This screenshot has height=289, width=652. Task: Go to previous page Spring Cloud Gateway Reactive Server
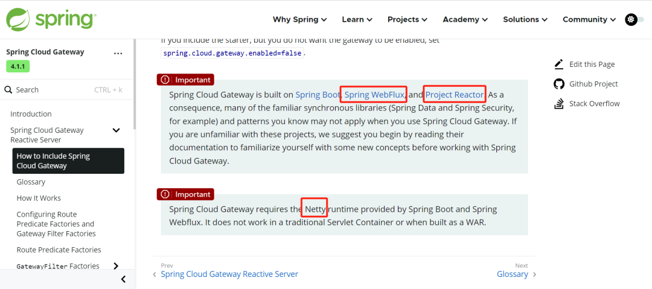229,275
